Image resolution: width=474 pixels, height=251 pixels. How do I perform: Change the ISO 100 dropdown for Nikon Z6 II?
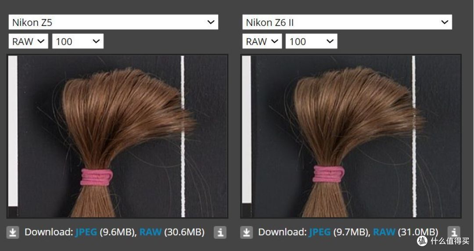[311, 42]
